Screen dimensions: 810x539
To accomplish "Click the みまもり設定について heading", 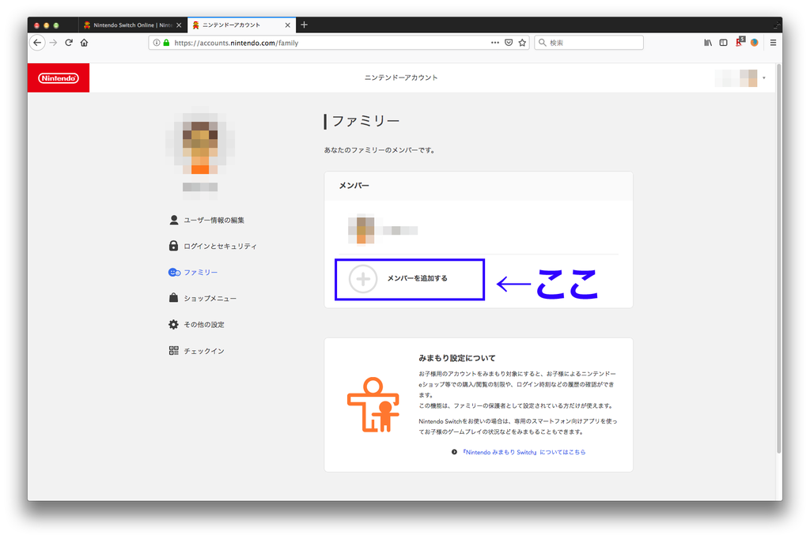I will tap(457, 358).
